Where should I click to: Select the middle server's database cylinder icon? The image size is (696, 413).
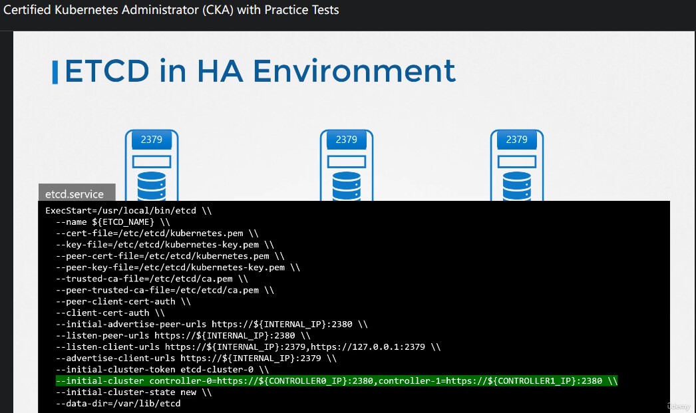346,186
